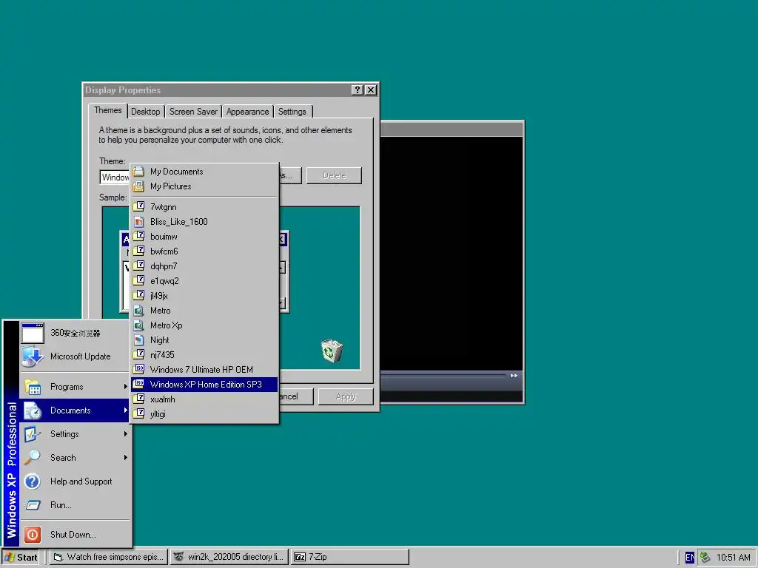This screenshot has width=758, height=568.
Task: Click the Documents clock icon
Action: point(33,410)
